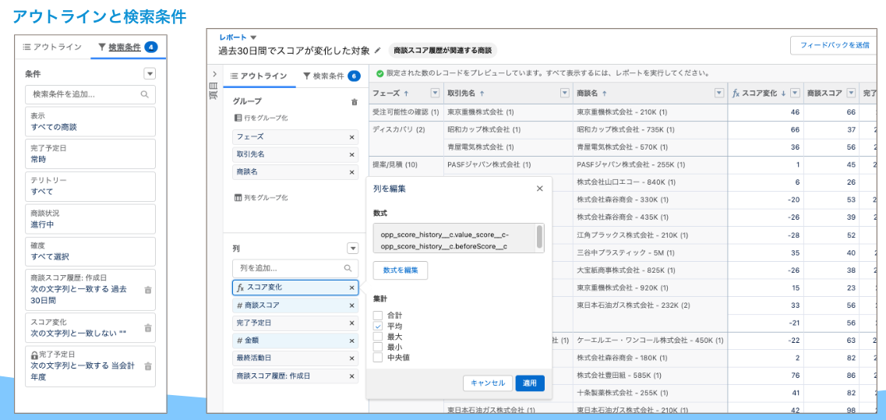This screenshot has width=886, height=420.
Task: Click 東京重機株式会社 - 210K cell
Action: pos(650,112)
